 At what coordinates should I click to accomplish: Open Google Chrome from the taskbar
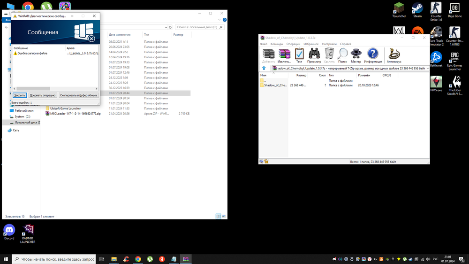coord(138,259)
